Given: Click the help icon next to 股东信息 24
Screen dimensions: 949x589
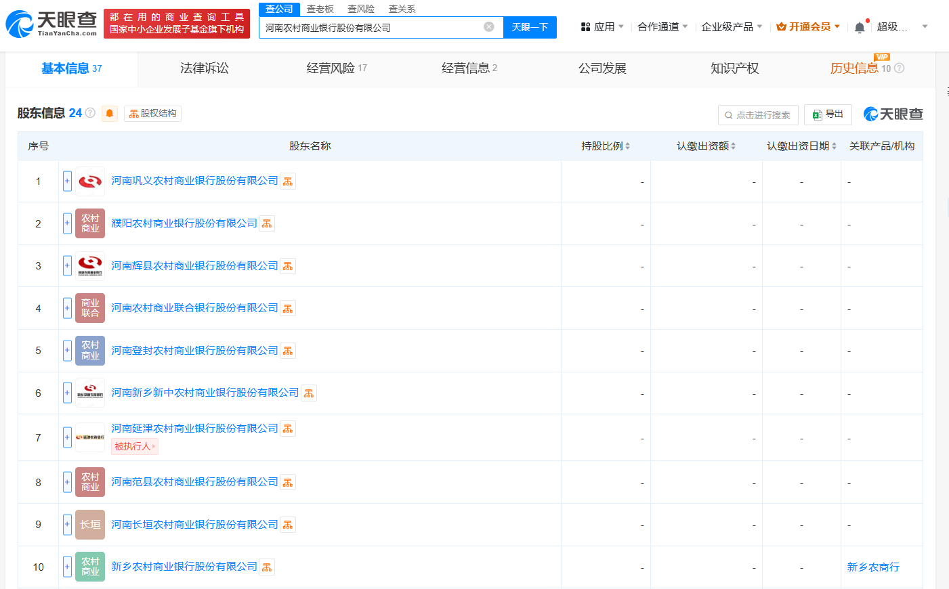Looking at the screenshot, I should (x=90, y=113).
